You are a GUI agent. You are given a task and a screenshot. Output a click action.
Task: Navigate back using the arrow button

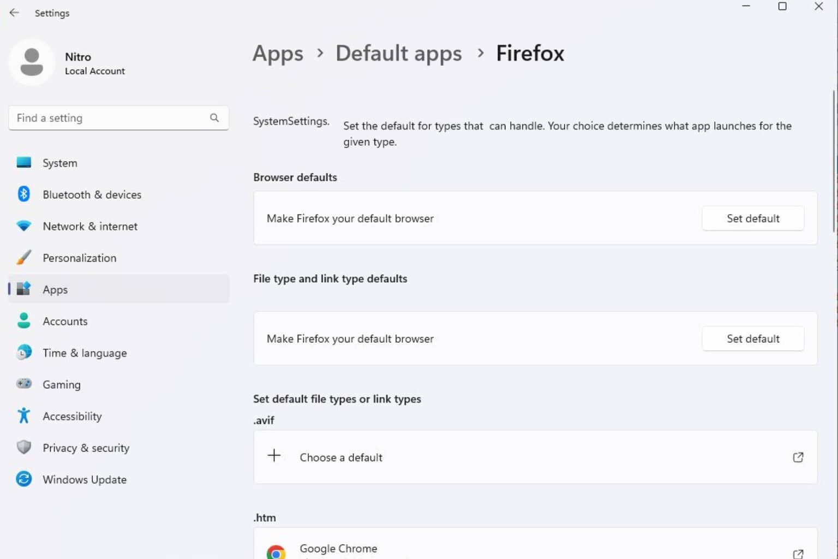click(x=14, y=13)
